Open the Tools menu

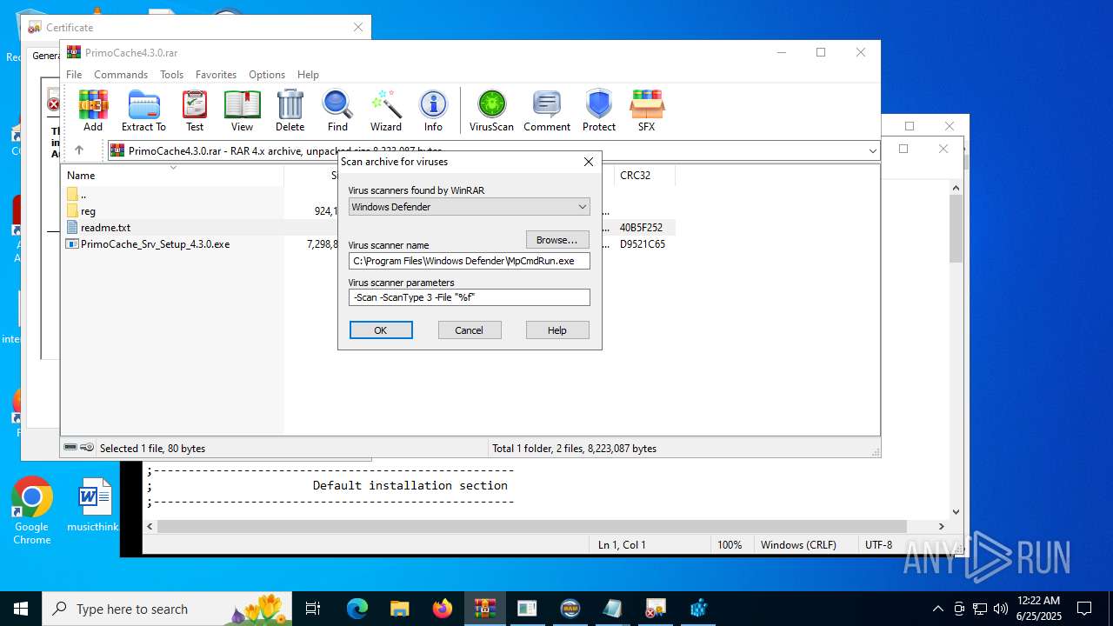(x=171, y=75)
